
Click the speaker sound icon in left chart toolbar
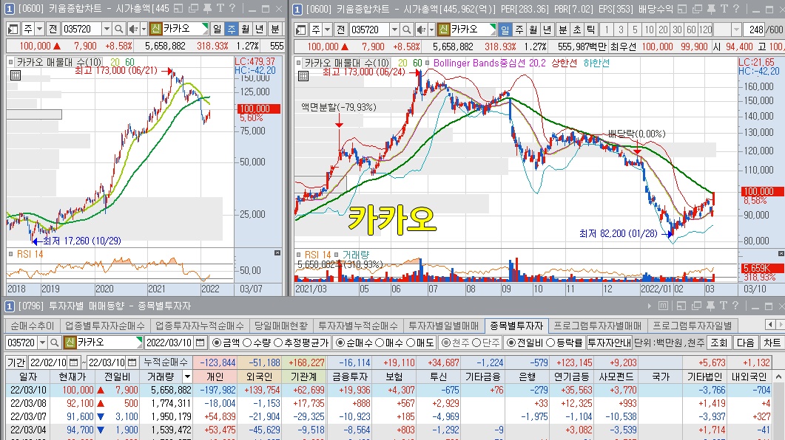133,30
